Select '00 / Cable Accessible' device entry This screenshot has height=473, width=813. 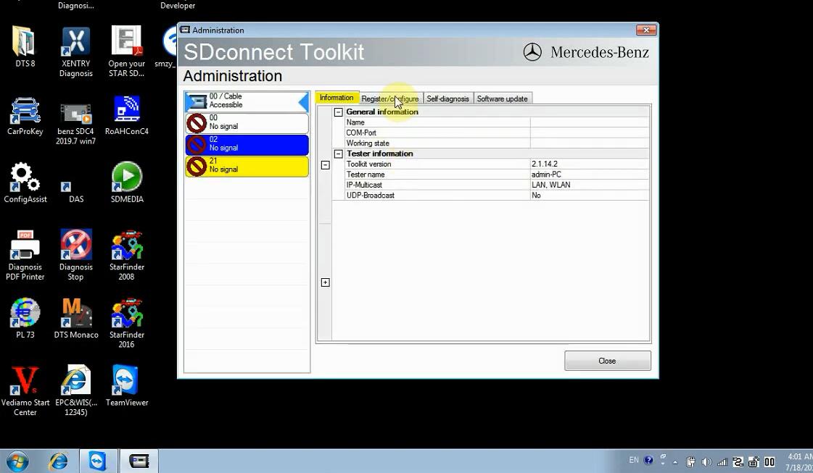tap(247, 101)
